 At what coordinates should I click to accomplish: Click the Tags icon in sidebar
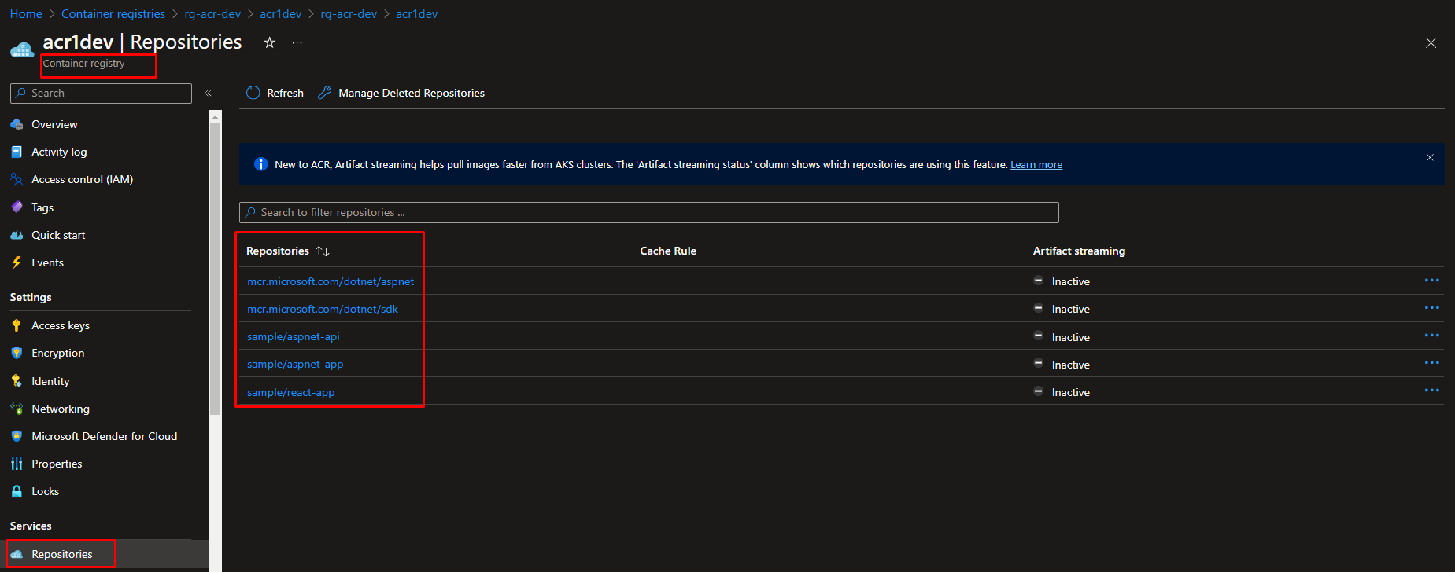pos(17,207)
